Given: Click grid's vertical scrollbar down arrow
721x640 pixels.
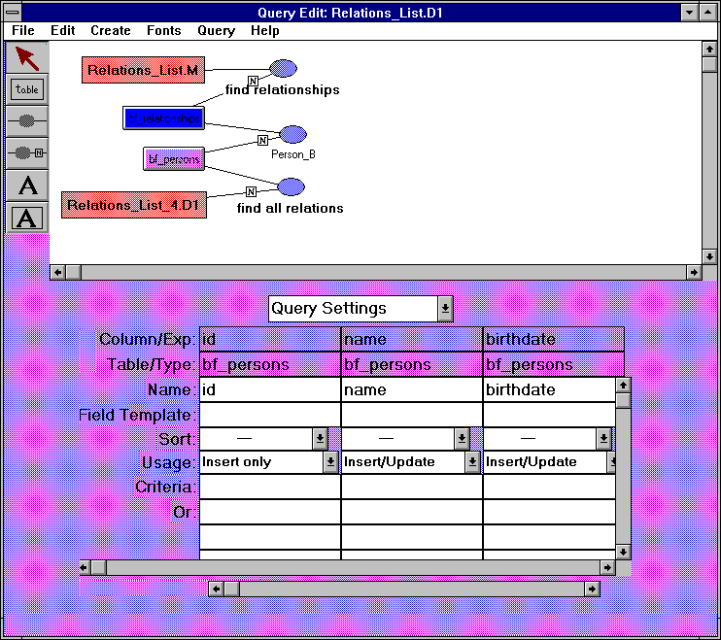Looking at the screenshot, I should coord(623,551).
